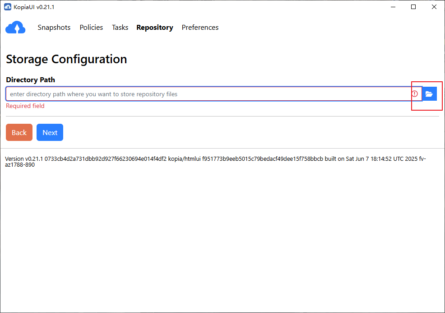Viewport: 445px width, 313px height.
Task: Click the Storage Configuration heading
Action: (66, 59)
